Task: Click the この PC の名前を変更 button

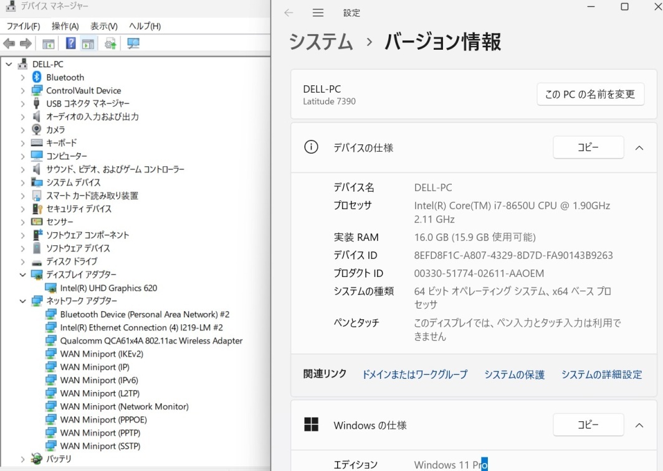Action: click(590, 94)
